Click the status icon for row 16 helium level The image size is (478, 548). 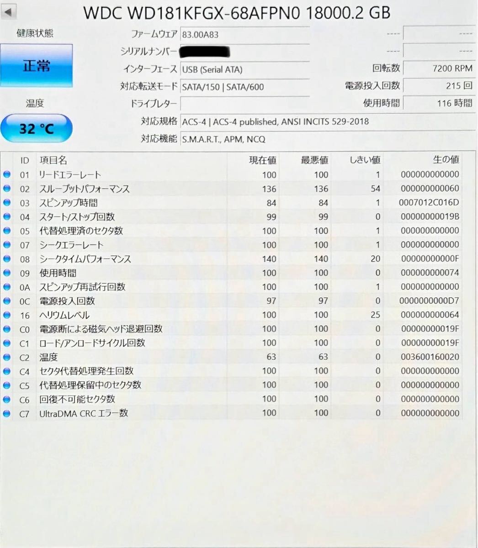pos(6,315)
